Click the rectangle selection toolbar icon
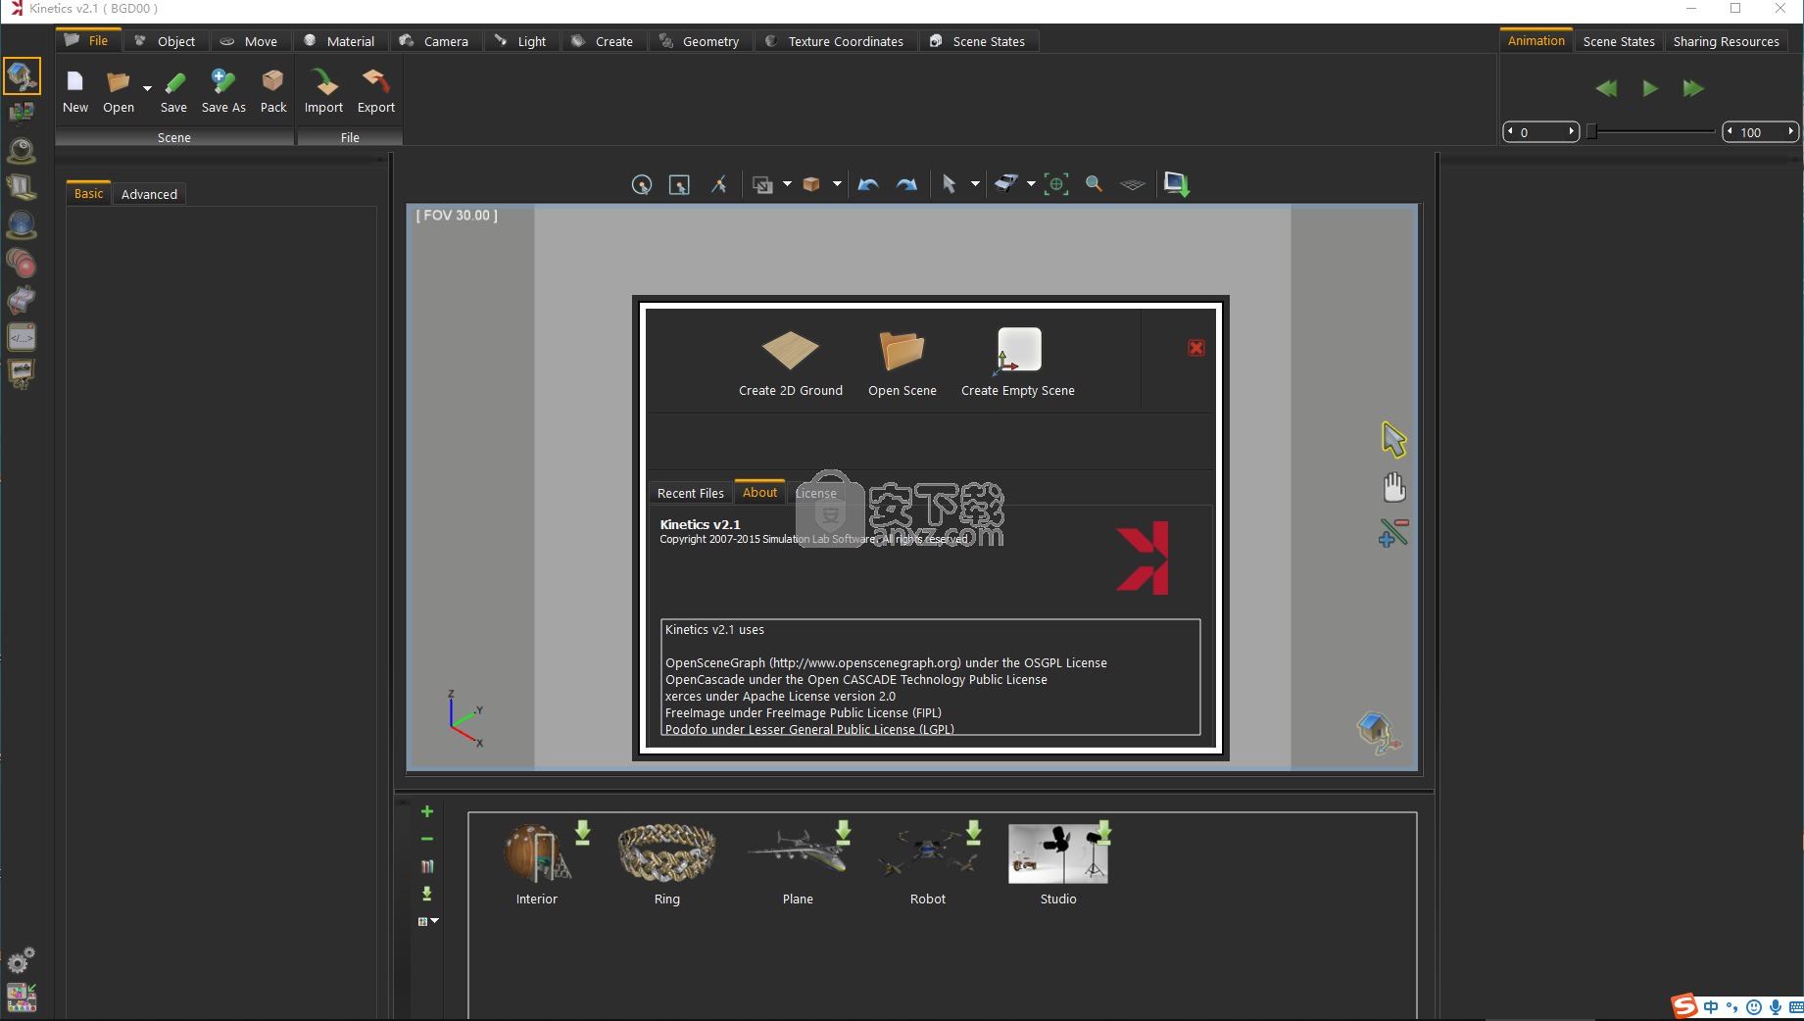The image size is (1804, 1021). coord(679,184)
